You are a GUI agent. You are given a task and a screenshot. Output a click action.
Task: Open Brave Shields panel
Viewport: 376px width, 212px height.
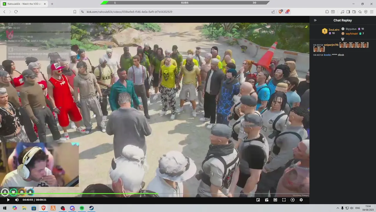coord(281,11)
